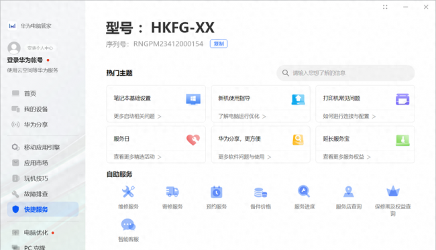This screenshot has width=436, height=250.
Task: Click the 新机使用指导 laptop icon
Action: click(x=298, y=99)
